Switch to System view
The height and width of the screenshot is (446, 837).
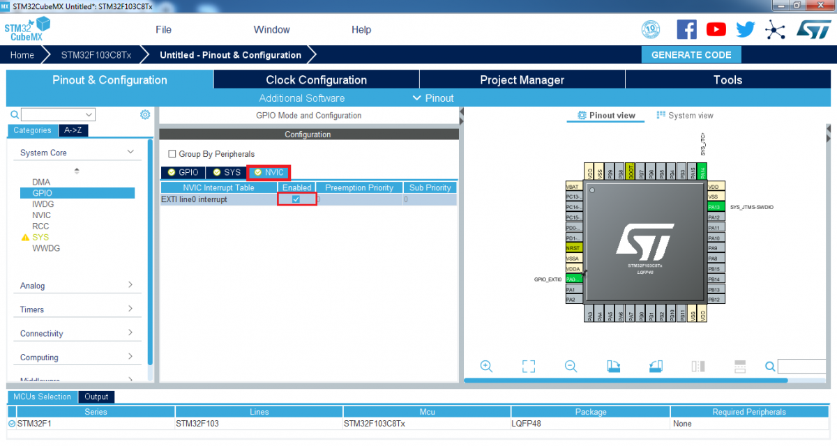(685, 116)
